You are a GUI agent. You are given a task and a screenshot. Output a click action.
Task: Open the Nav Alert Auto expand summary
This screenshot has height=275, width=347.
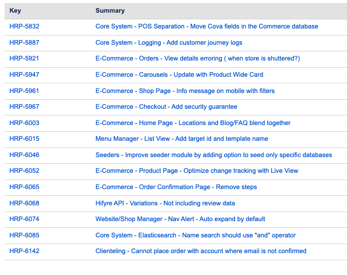tap(180, 219)
